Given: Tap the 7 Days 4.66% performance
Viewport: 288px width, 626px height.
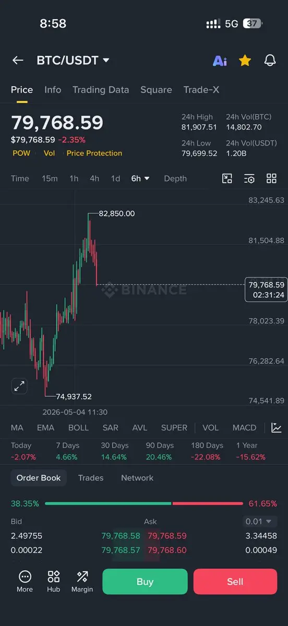Looking at the screenshot, I should coord(67,451).
